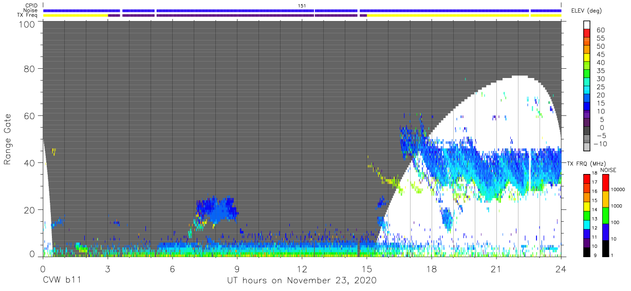Click the red top segment of NOISE bar

[606, 183]
